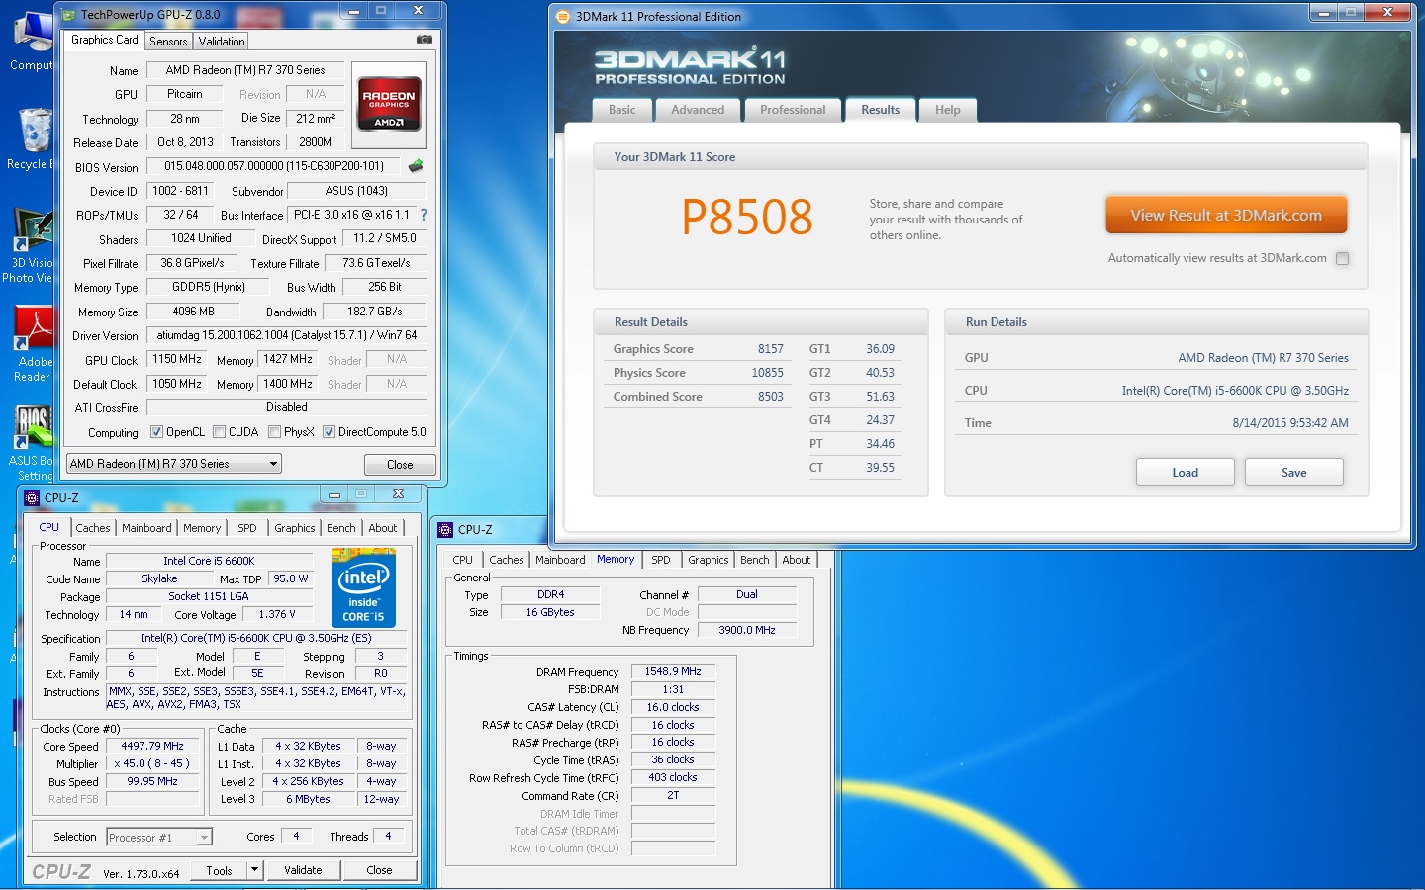Select the GPU-Z Graphics Card tab

(105, 40)
